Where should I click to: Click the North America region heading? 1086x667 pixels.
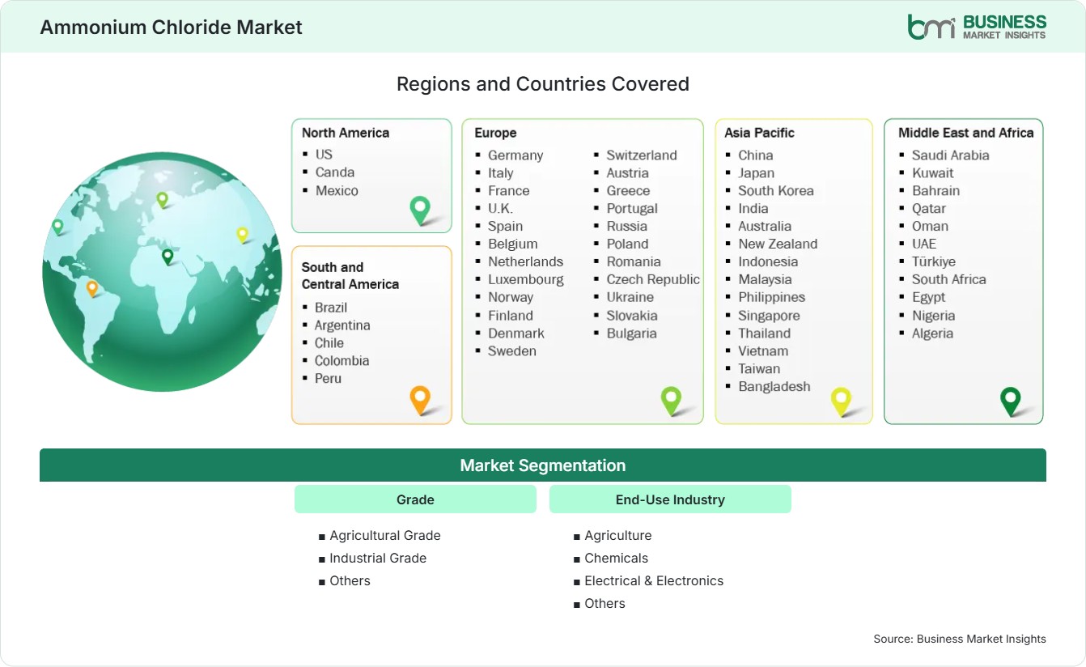(x=346, y=133)
